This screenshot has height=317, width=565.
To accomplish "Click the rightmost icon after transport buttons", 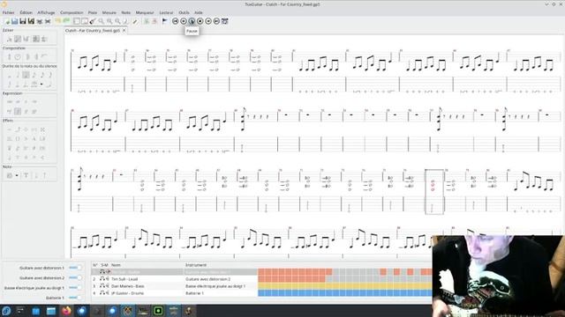I will click(x=225, y=21).
